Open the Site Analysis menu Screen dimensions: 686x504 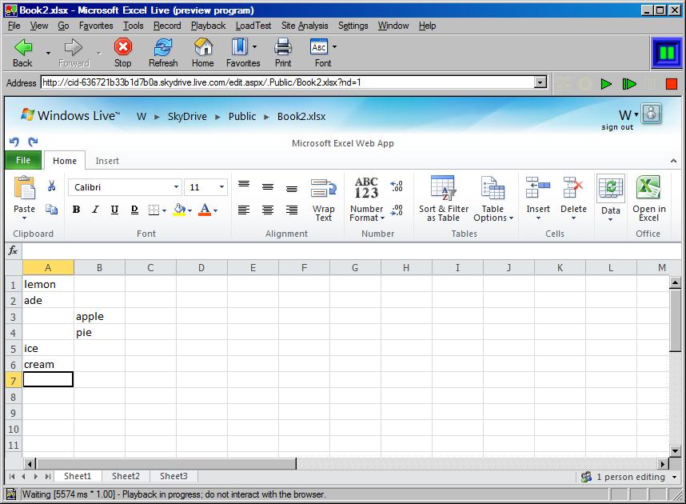pos(305,26)
